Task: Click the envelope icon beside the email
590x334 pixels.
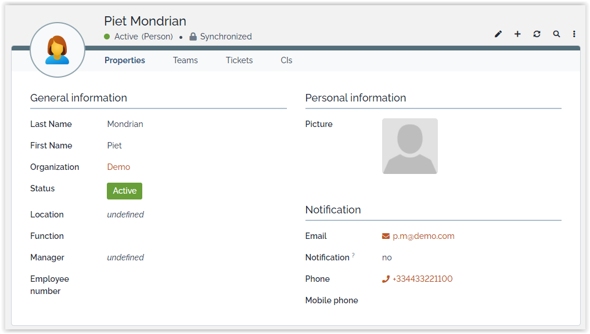Action: pos(386,236)
